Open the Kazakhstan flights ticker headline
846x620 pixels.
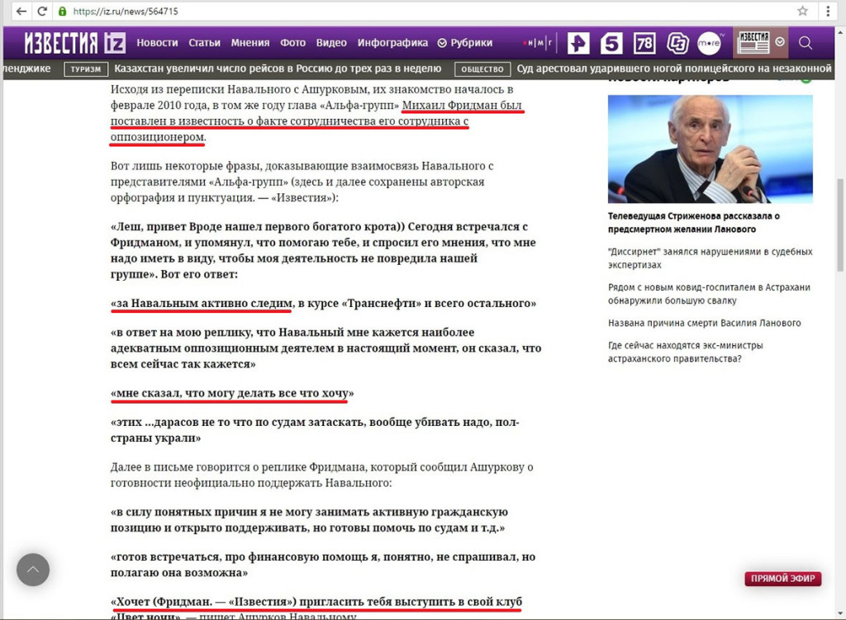(277, 69)
